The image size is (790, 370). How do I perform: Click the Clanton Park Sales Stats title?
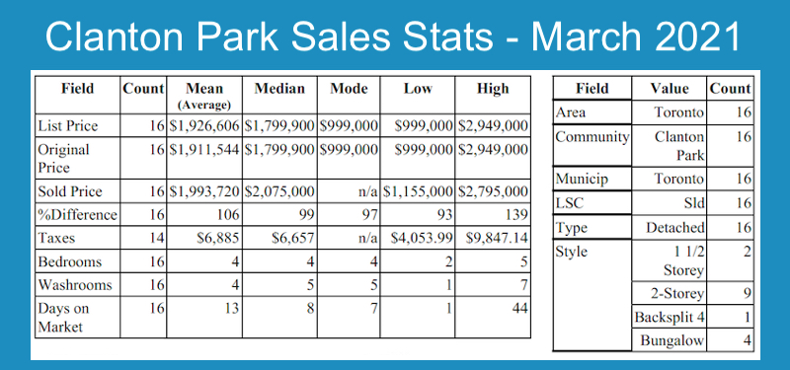(x=393, y=37)
